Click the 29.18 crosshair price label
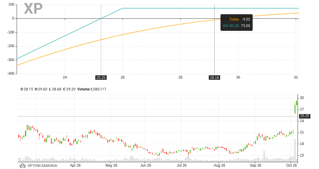Viewport: 319px width, 169px height. (215, 78)
